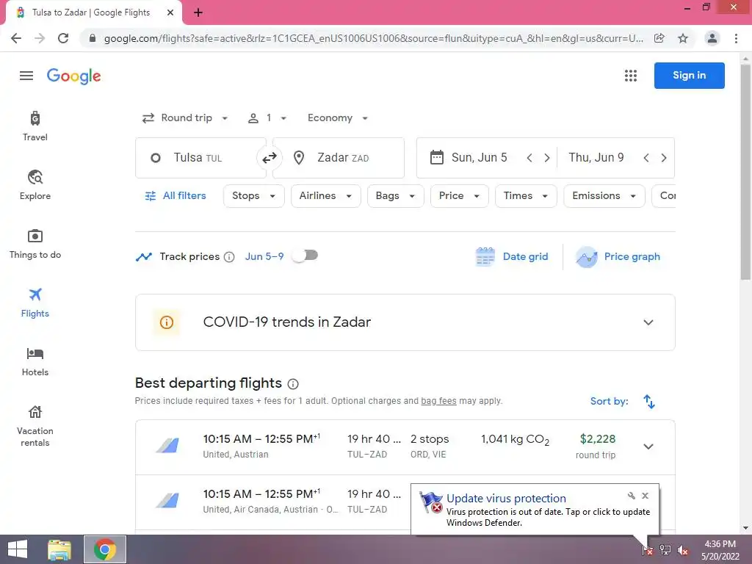Follow the bag fees link
The width and height of the screenshot is (752, 564).
coord(438,400)
